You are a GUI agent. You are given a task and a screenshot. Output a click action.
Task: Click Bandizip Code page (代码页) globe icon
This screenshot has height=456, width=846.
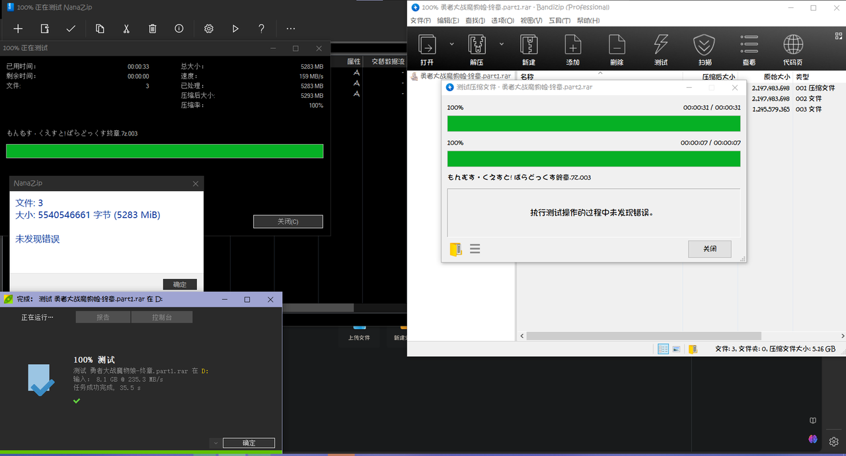[x=793, y=50]
